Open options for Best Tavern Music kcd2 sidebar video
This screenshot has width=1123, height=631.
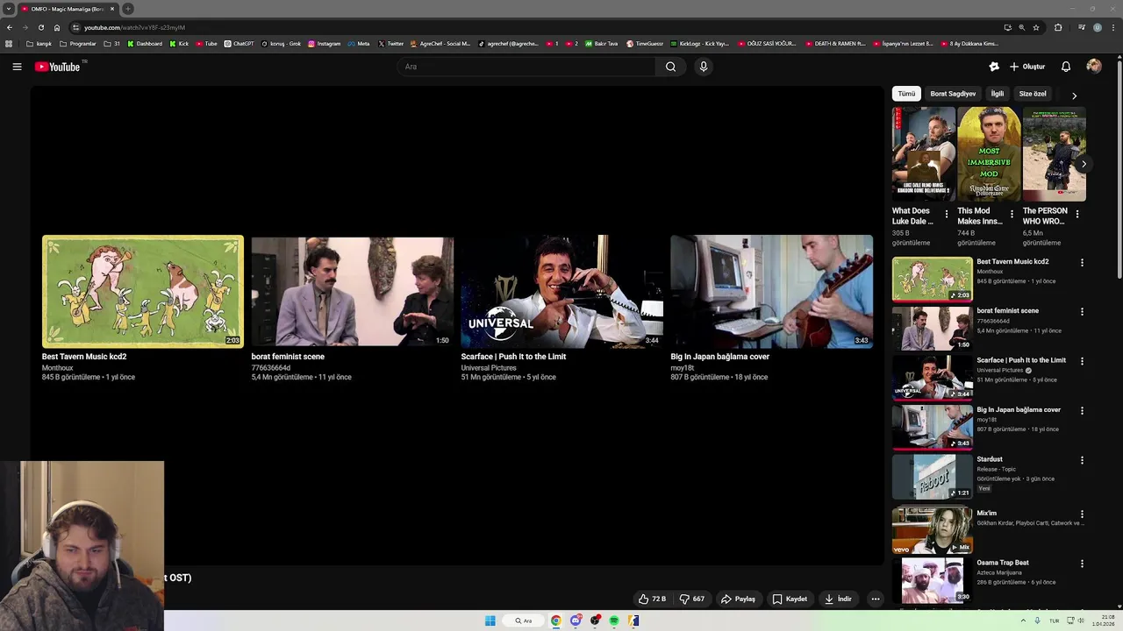[1082, 263]
